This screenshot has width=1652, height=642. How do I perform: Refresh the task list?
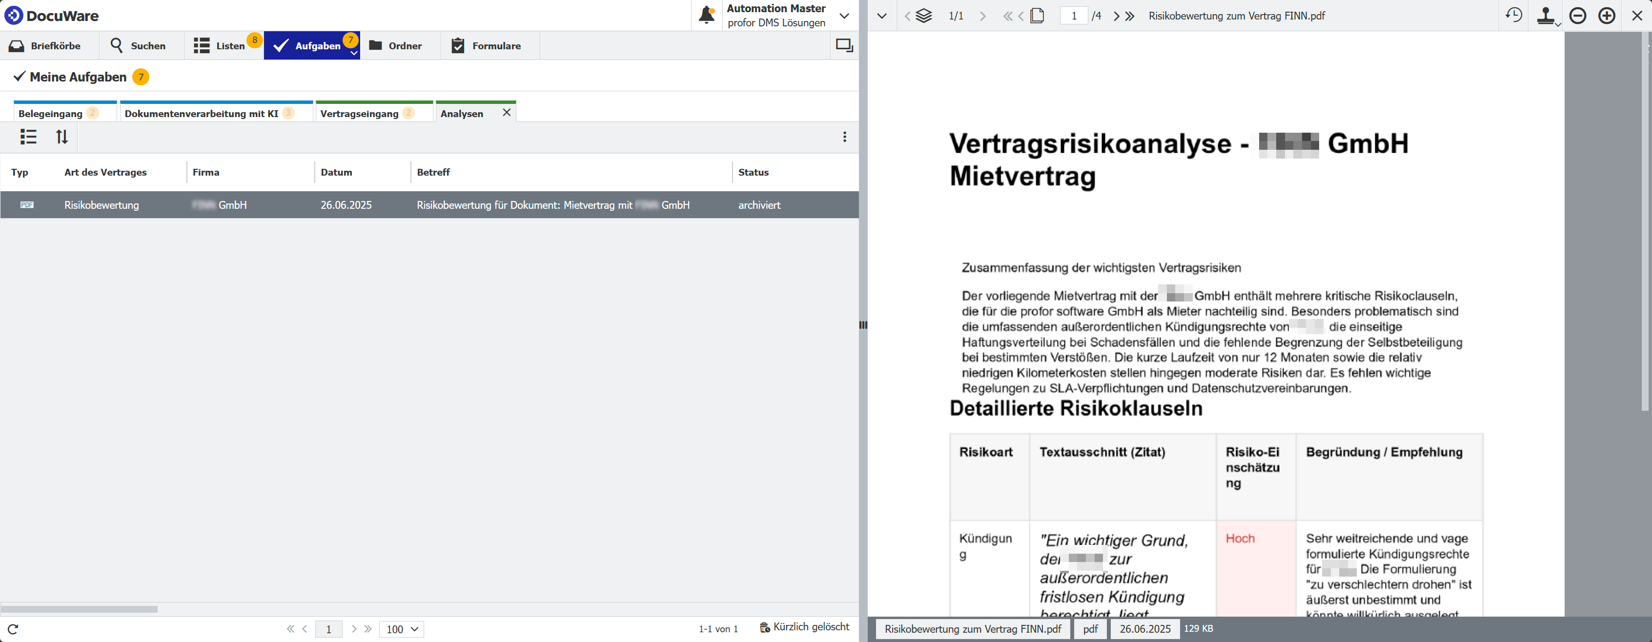tap(13, 629)
